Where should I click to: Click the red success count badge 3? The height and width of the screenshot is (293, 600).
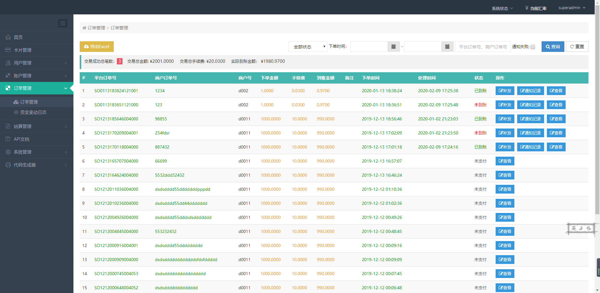click(x=120, y=61)
